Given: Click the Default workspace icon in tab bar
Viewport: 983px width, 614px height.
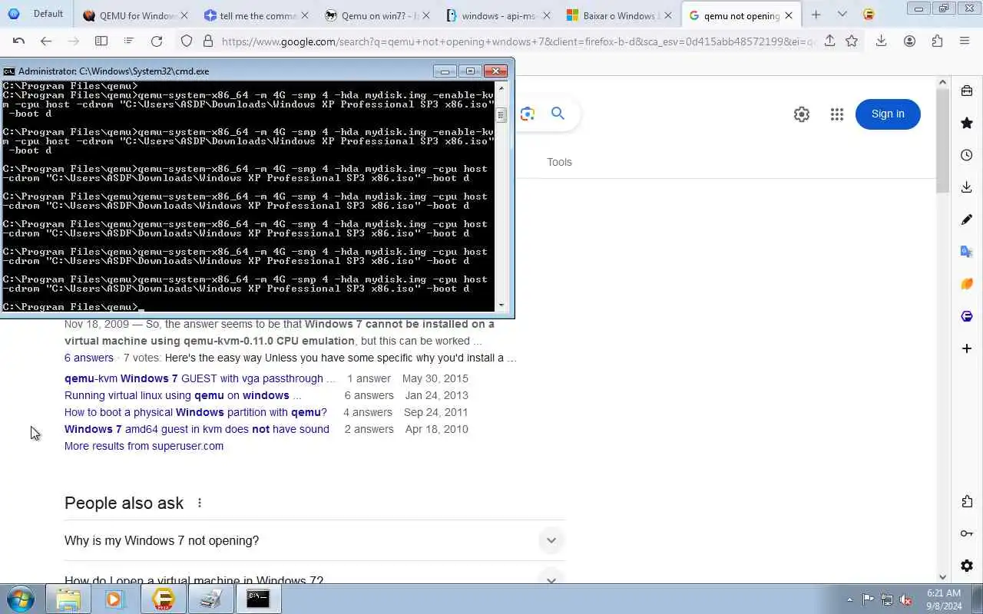Looking at the screenshot, I should [14, 14].
